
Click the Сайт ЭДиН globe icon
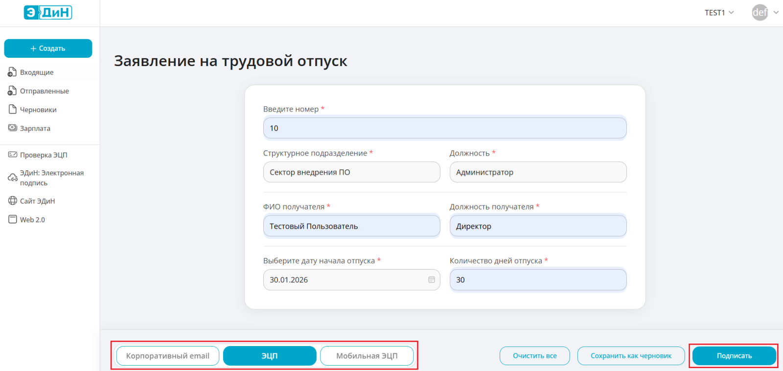[12, 201]
